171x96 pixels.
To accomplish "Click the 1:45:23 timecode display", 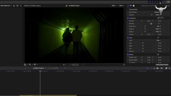I will pos(74,65).
